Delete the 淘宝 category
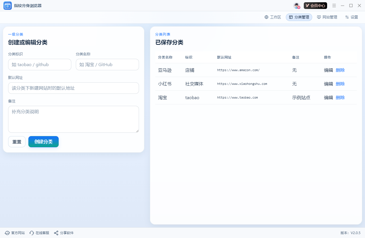Screen dimensions: 365x238 pos(340,97)
